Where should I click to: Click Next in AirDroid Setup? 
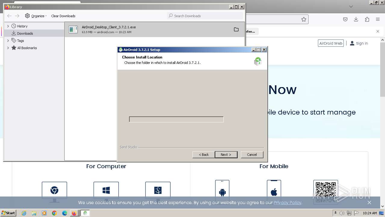(x=226, y=155)
